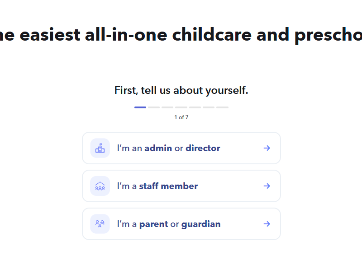The width and height of the screenshot is (362, 269).
Task: Click the parent and child icon
Action: 100,224
